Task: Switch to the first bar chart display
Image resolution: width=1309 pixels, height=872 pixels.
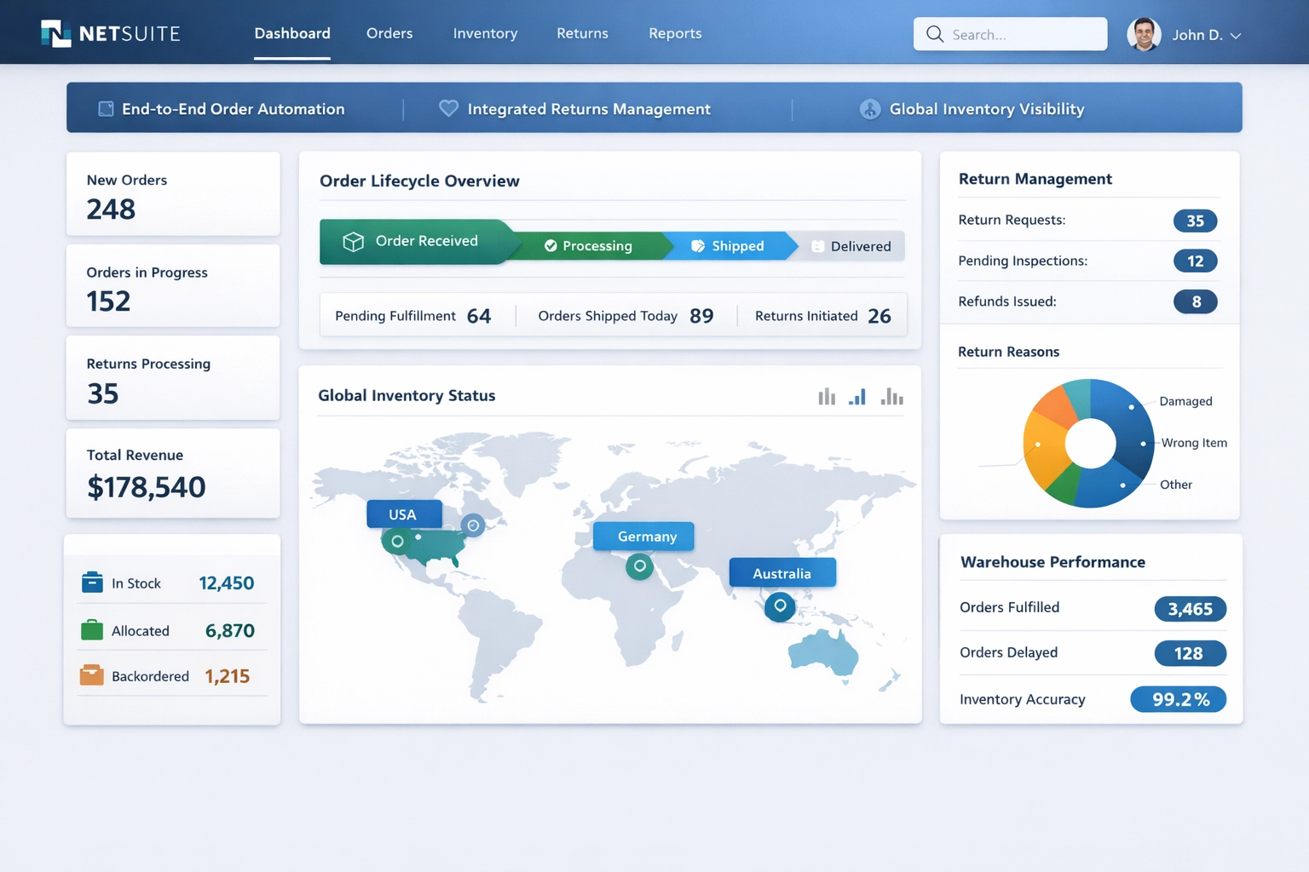Action: pos(826,396)
